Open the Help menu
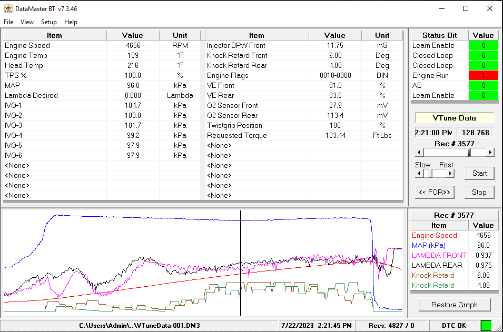Viewport: 503px width, 332px height. tap(71, 22)
